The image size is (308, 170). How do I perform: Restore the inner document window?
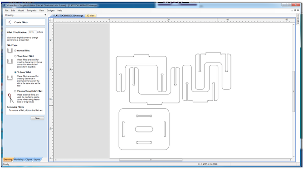(295, 10)
